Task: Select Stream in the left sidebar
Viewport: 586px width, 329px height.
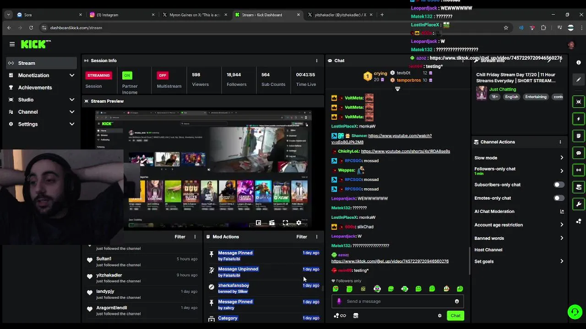Action: tap(42, 63)
